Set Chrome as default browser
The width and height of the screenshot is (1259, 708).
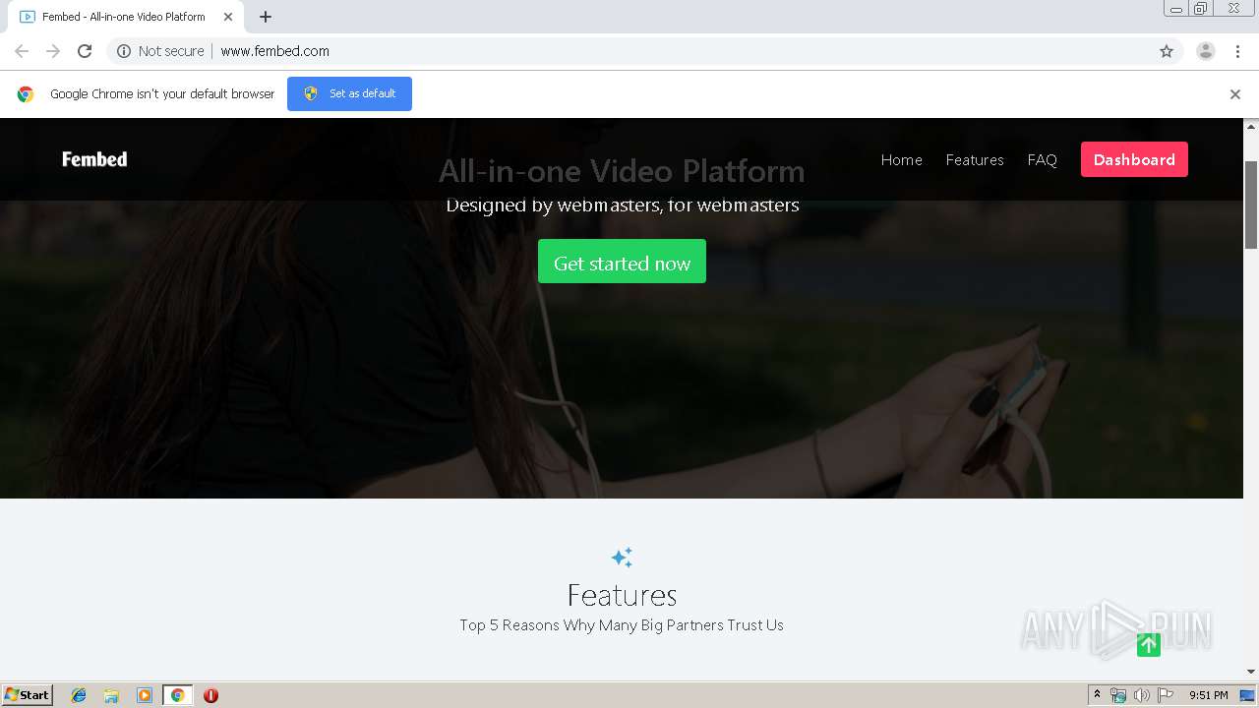coord(349,93)
